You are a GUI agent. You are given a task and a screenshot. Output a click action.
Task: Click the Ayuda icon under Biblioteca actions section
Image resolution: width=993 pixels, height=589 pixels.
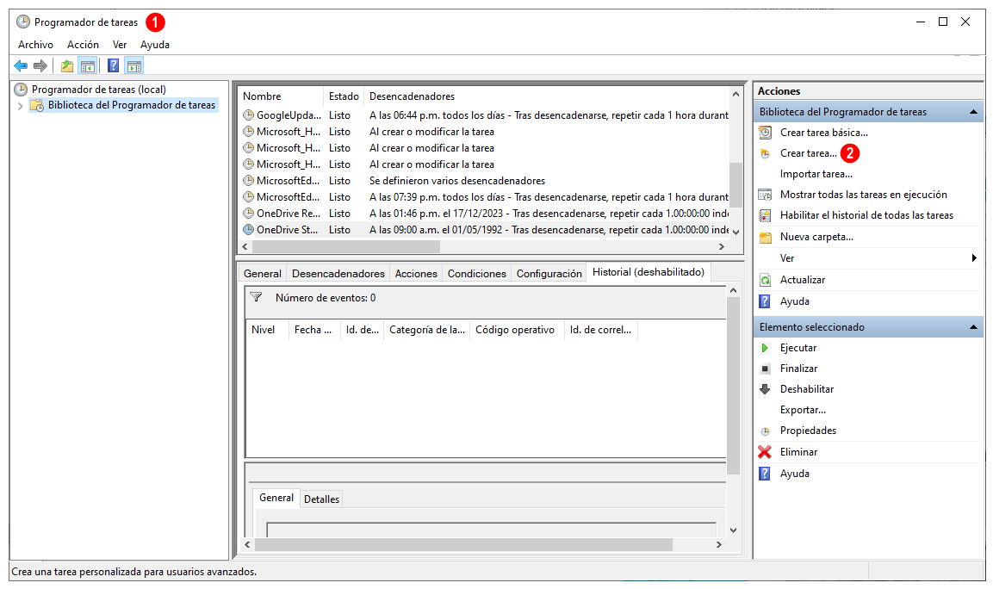[765, 301]
